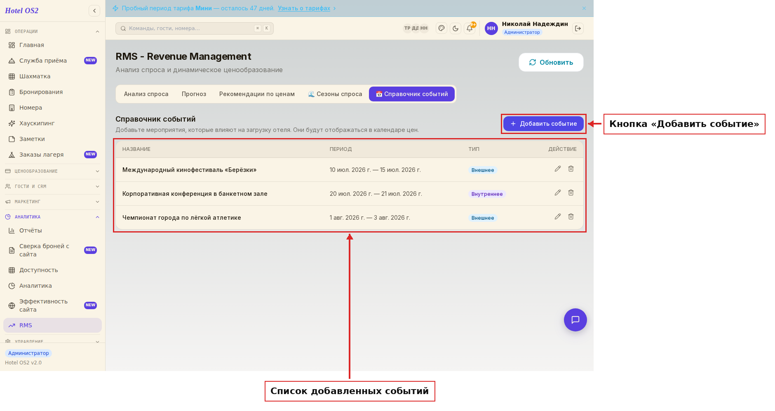Screen dimensions: 775x411
Task: Open Заметки in the sidebar
Action: [52, 139]
